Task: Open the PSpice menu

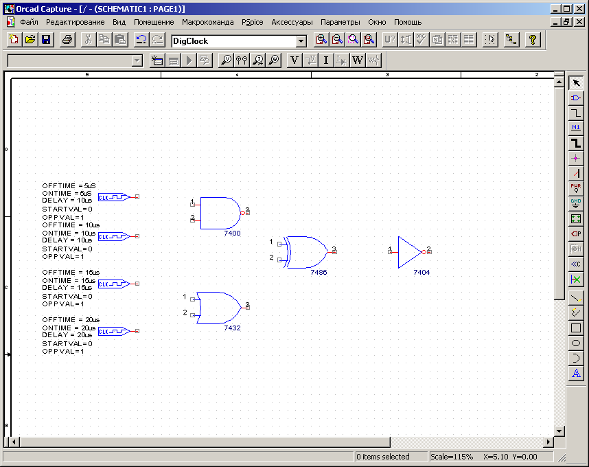Action: coord(253,22)
